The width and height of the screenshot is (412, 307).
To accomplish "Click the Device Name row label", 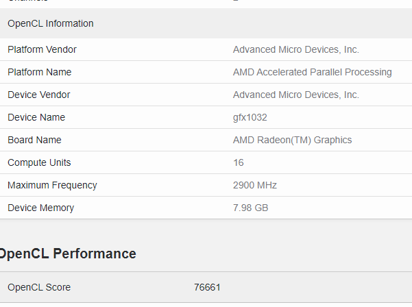I will click(36, 117).
